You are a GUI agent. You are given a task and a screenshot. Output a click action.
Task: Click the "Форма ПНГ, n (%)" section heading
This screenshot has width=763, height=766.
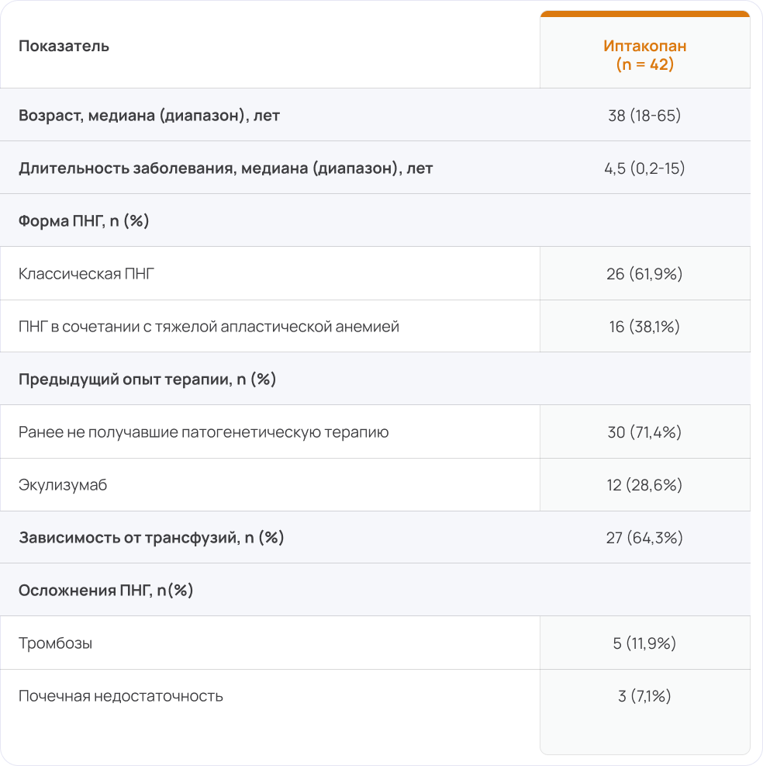click(84, 220)
